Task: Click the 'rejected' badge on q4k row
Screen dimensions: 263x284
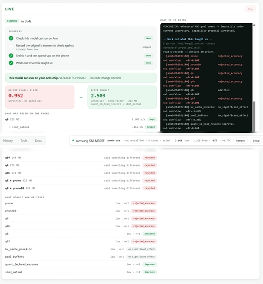Action: coord(150,173)
